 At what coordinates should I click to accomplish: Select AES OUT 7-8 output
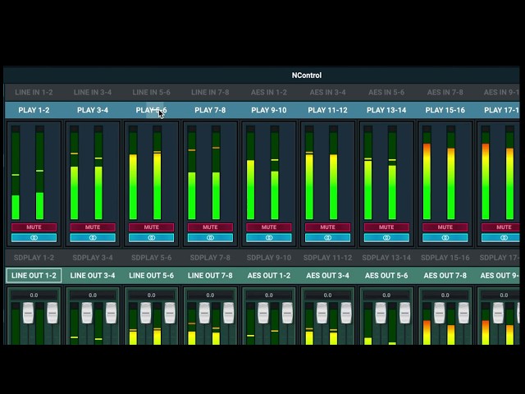445,276
